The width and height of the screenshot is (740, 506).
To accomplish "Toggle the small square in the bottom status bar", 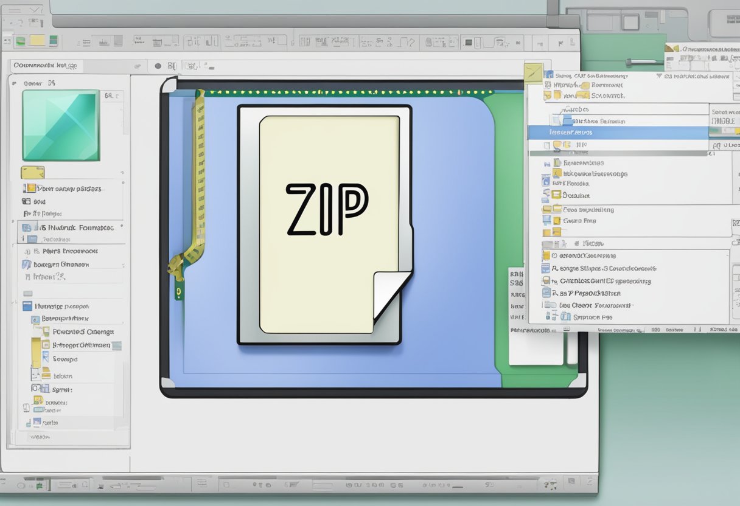I will coord(226,485).
